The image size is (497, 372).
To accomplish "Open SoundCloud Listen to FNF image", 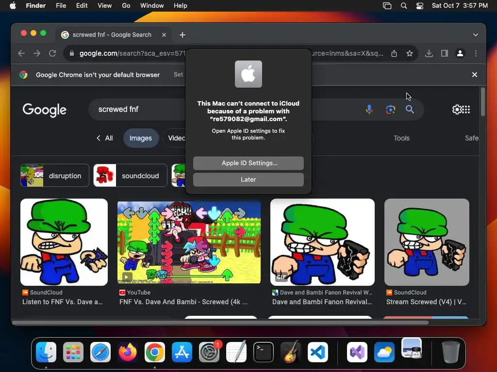I will point(64,242).
